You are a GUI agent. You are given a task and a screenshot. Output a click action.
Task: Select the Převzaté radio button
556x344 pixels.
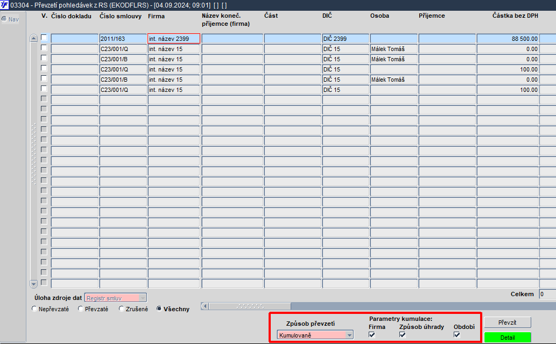coord(81,309)
